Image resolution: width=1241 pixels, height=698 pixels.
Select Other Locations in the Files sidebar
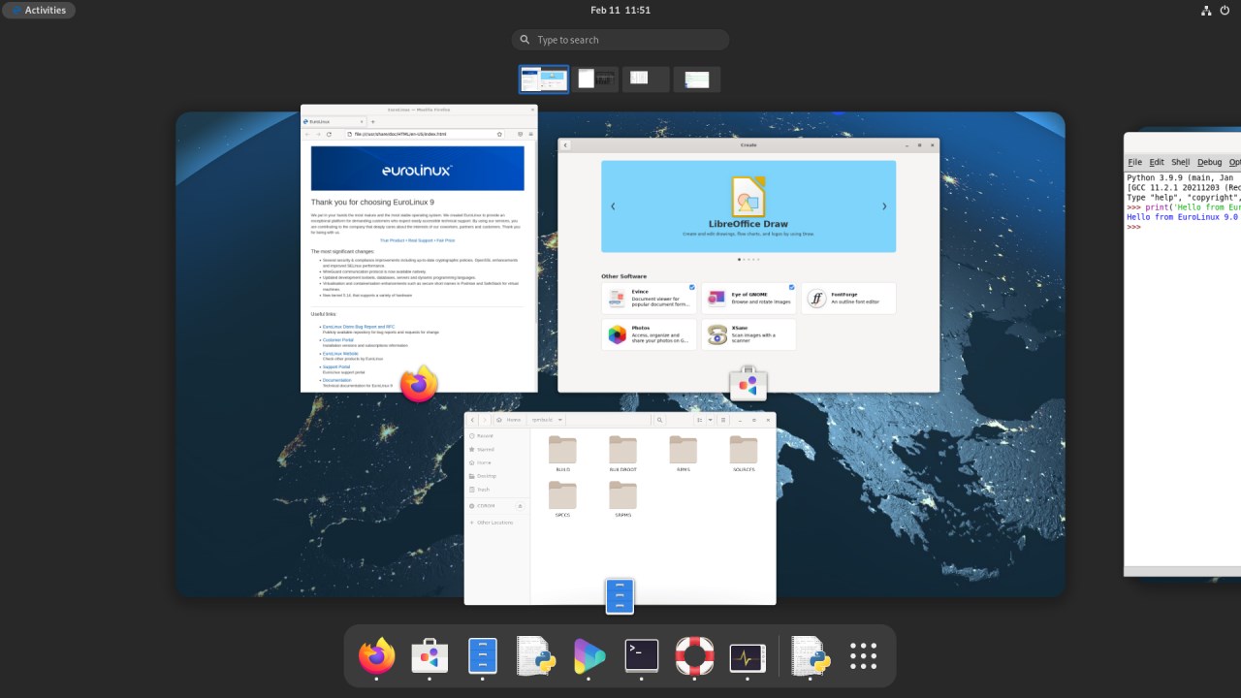click(497, 523)
